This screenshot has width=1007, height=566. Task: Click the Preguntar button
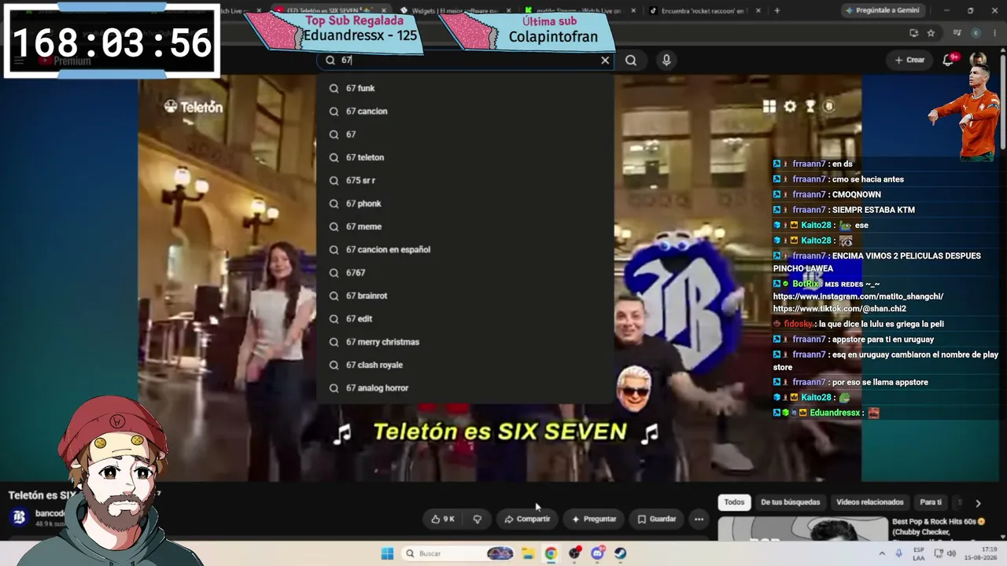pyautogui.click(x=594, y=519)
